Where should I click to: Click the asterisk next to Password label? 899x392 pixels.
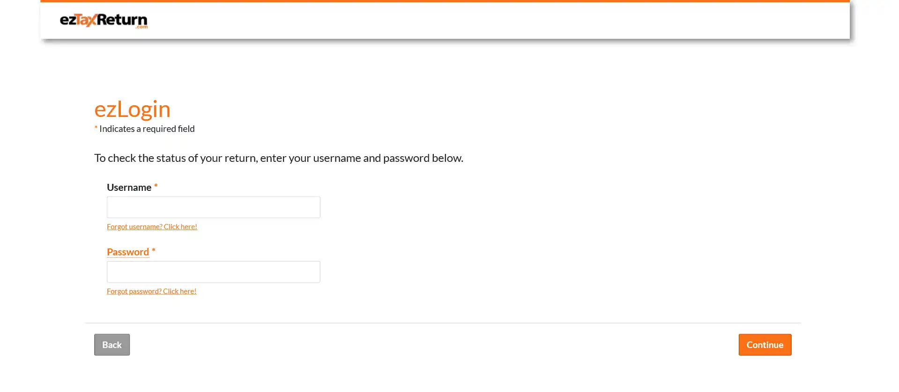153,251
